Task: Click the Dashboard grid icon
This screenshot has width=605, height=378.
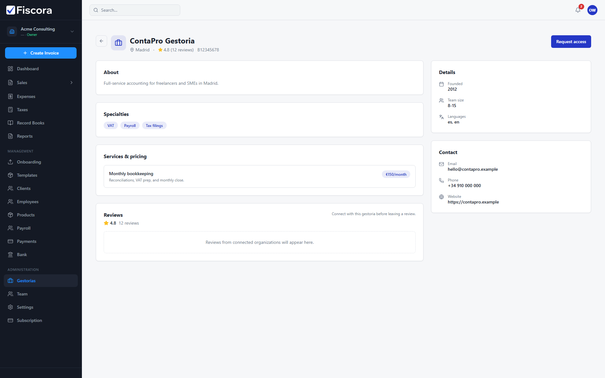Action: (10, 69)
